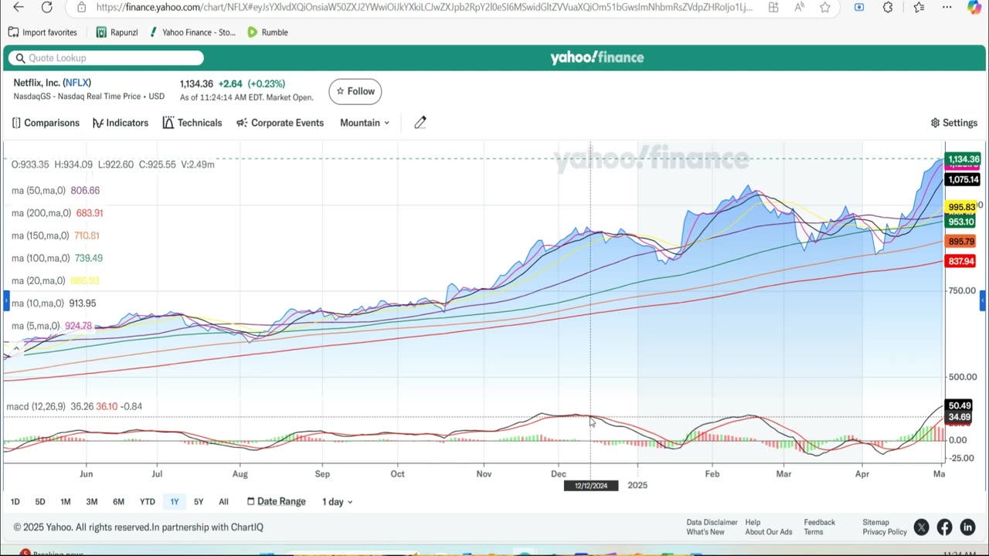Select ma (5,ma,0) indicator legend
The image size is (989, 556).
click(x=52, y=326)
